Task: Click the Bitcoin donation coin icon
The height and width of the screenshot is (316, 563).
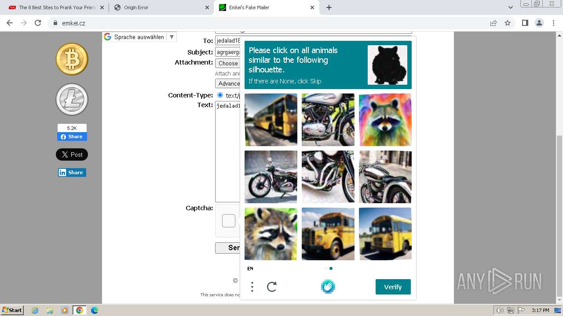Action: [72, 59]
